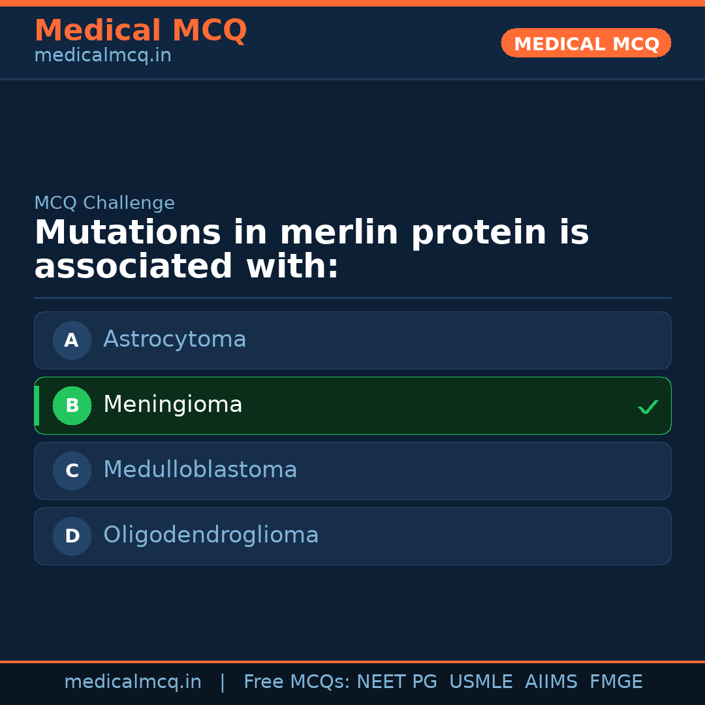Click the large orange Medical MCQ title
705x705 pixels.
tap(140, 31)
